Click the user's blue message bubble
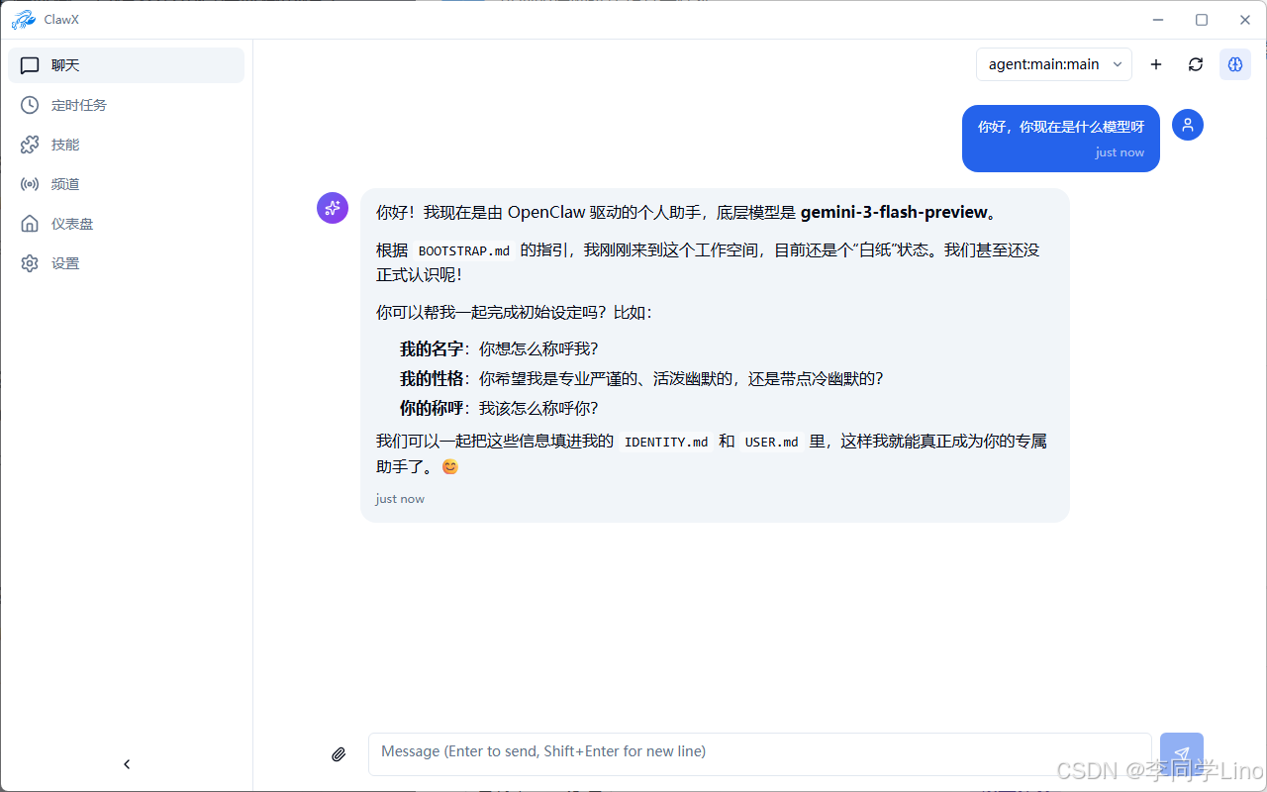This screenshot has width=1267, height=792. pyautogui.click(x=1060, y=138)
